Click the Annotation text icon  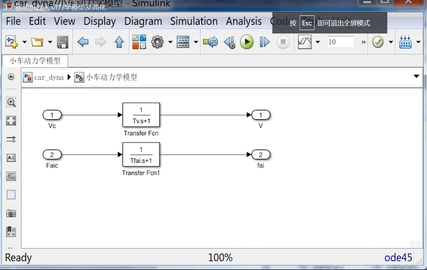(11, 158)
